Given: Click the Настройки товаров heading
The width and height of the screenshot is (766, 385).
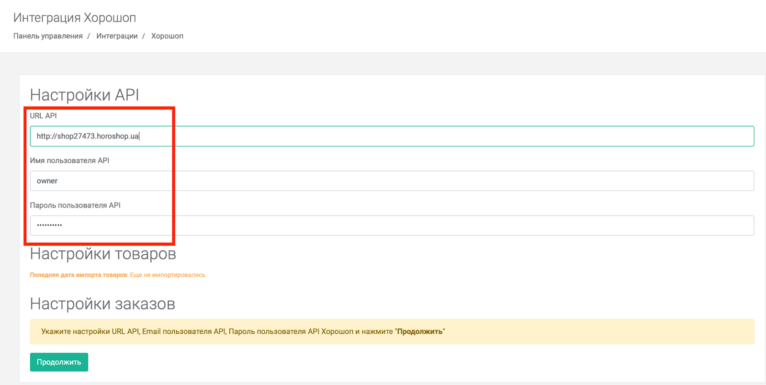Looking at the screenshot, I should (x=103, y=254).
